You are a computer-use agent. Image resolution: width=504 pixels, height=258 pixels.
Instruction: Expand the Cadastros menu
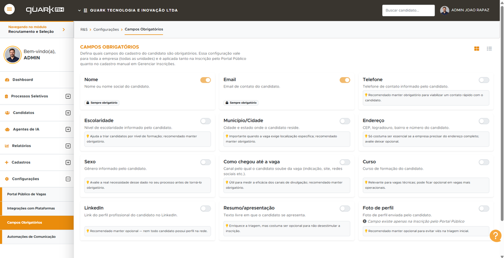68,162
